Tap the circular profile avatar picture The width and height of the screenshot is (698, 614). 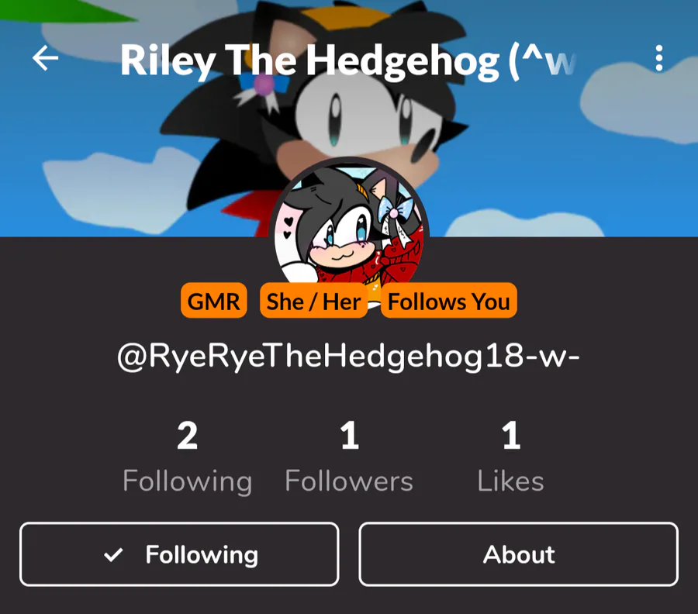(349, 227)
